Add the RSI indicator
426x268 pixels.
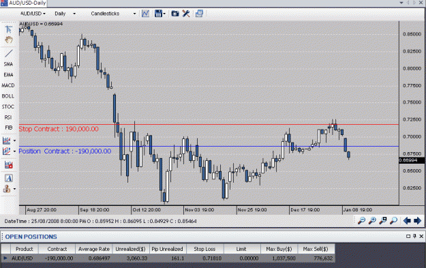point(8,117)
